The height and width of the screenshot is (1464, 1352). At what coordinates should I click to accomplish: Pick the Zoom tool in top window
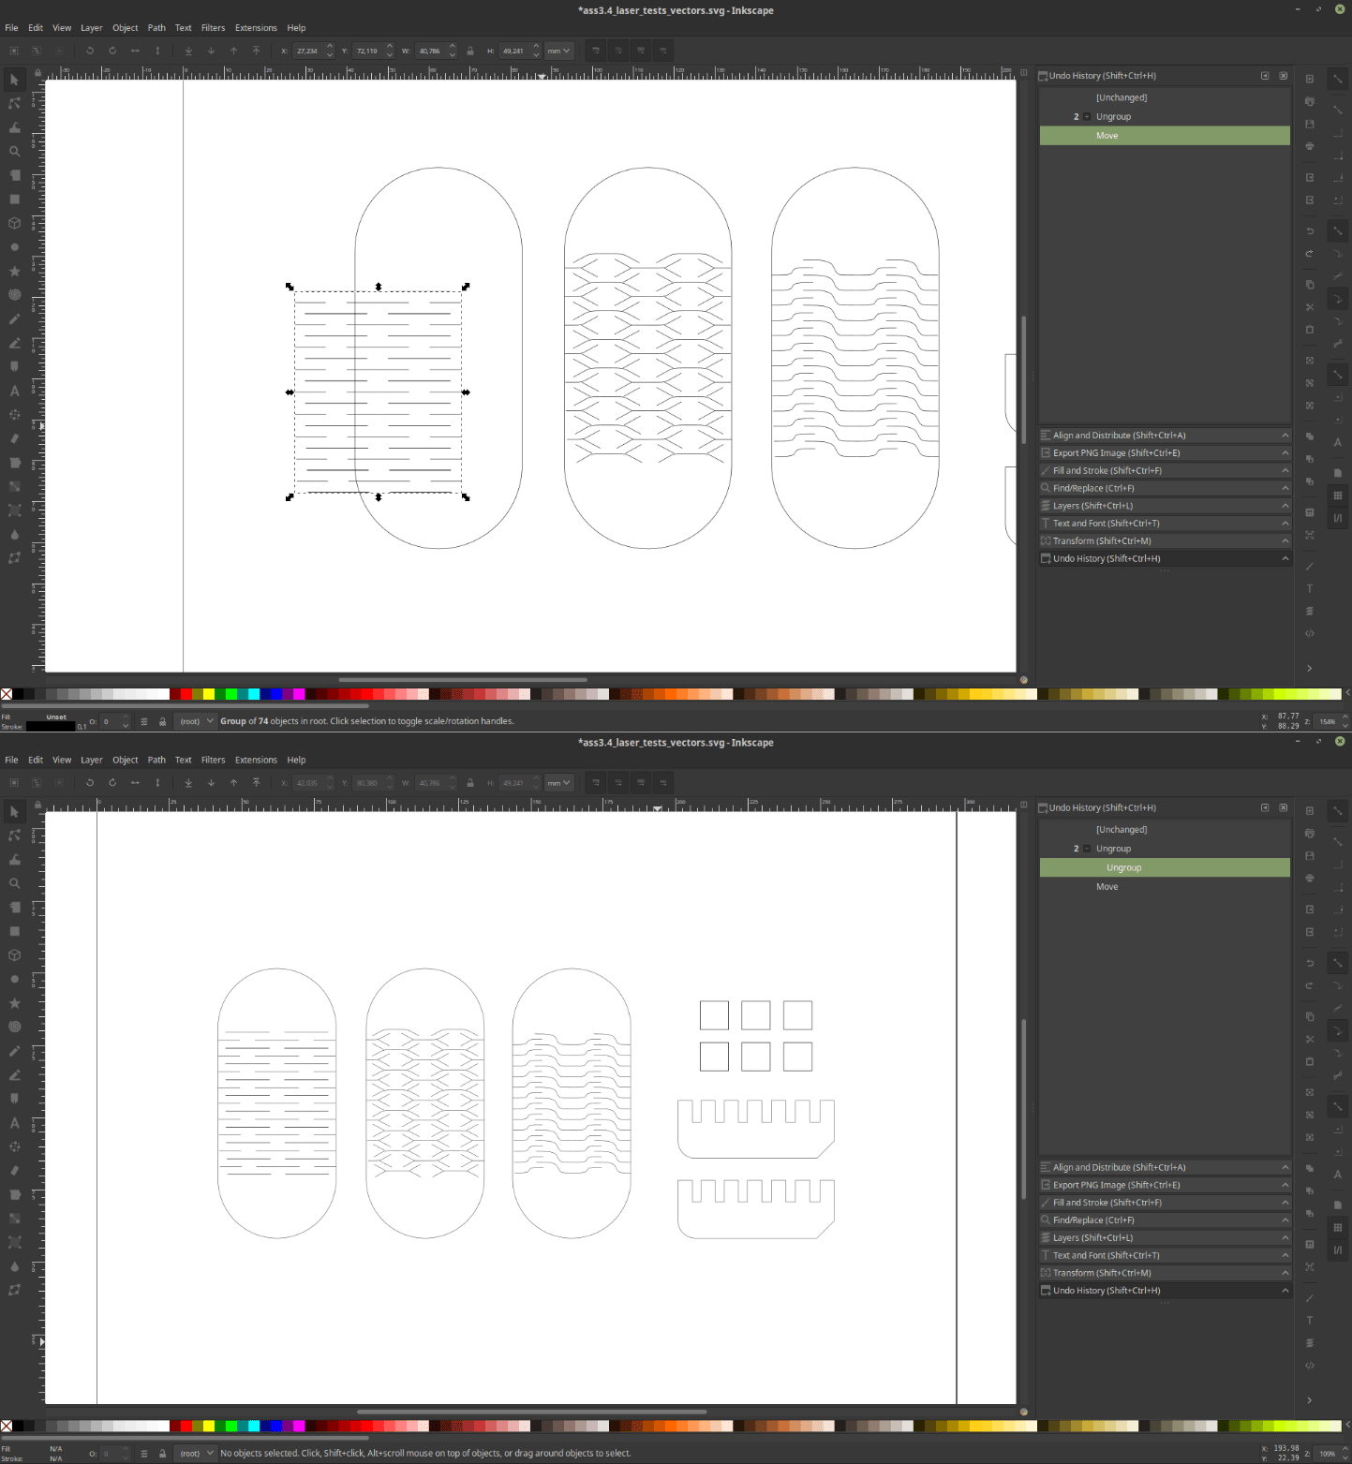(x=14, y=151)
